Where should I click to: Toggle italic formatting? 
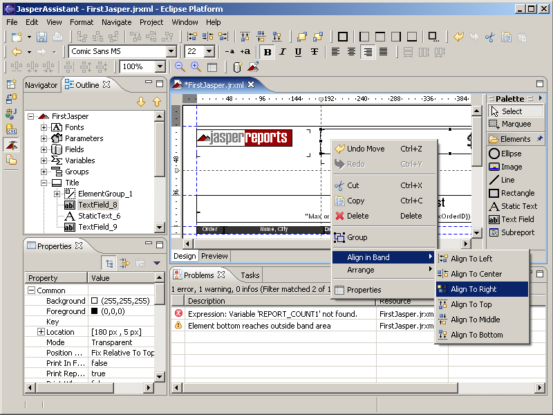point(283,51)
